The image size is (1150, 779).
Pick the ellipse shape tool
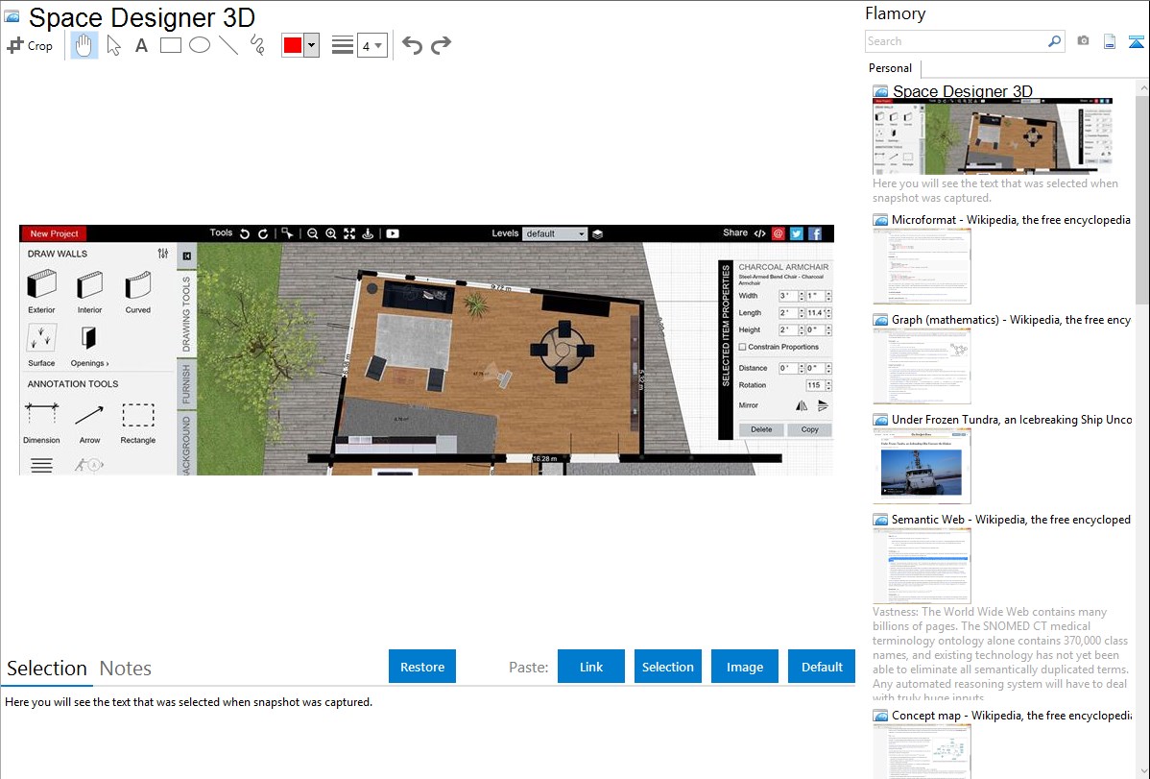199,45
